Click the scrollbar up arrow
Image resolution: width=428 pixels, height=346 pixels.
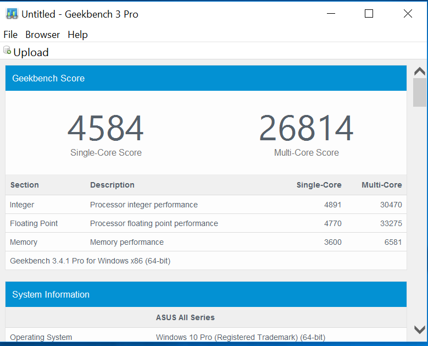[x=419, y=72]
